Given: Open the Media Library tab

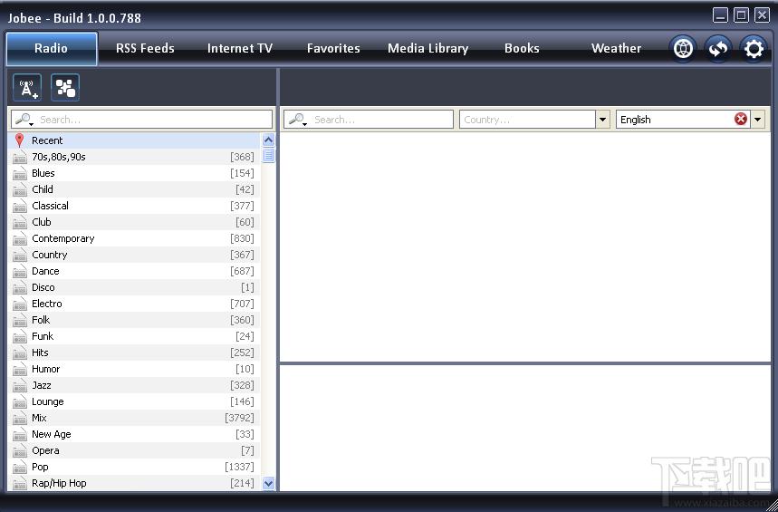Looking at the screenshot, I should coord(427,49).
